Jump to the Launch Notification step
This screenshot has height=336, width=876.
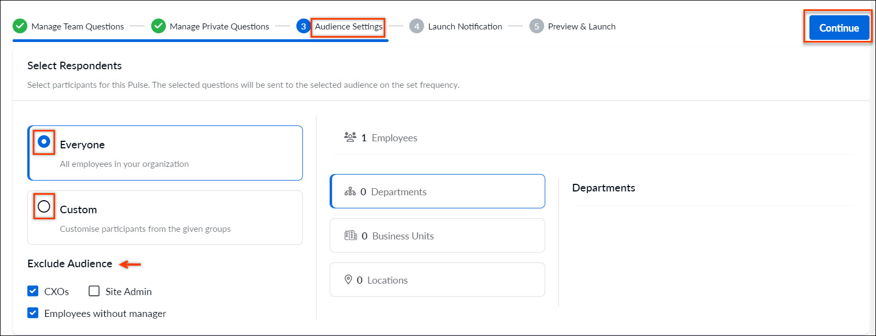tap(465, 26)
